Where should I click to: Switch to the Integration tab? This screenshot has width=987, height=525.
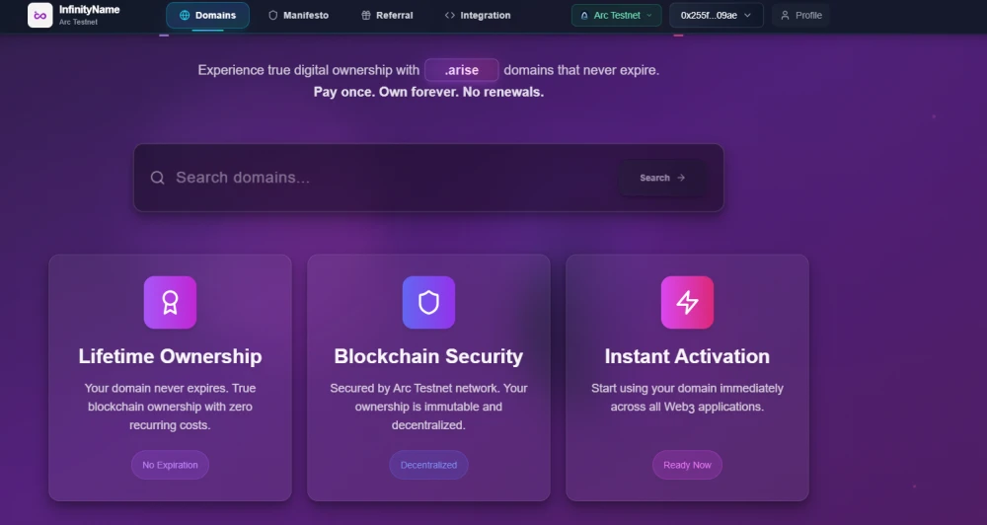(478, 16)
